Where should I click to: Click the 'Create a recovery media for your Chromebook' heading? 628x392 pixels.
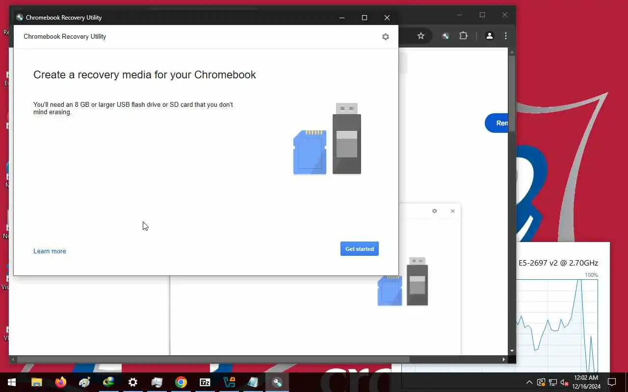(x=145, y=74)
